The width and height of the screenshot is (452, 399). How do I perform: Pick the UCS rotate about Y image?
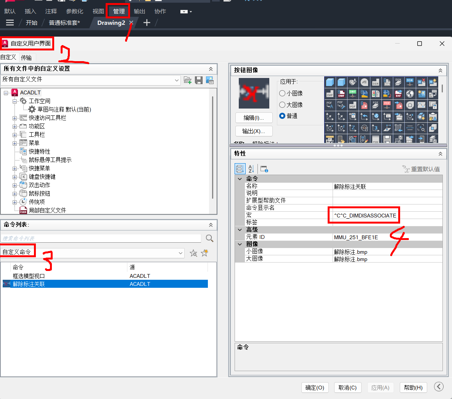(330, 128)
